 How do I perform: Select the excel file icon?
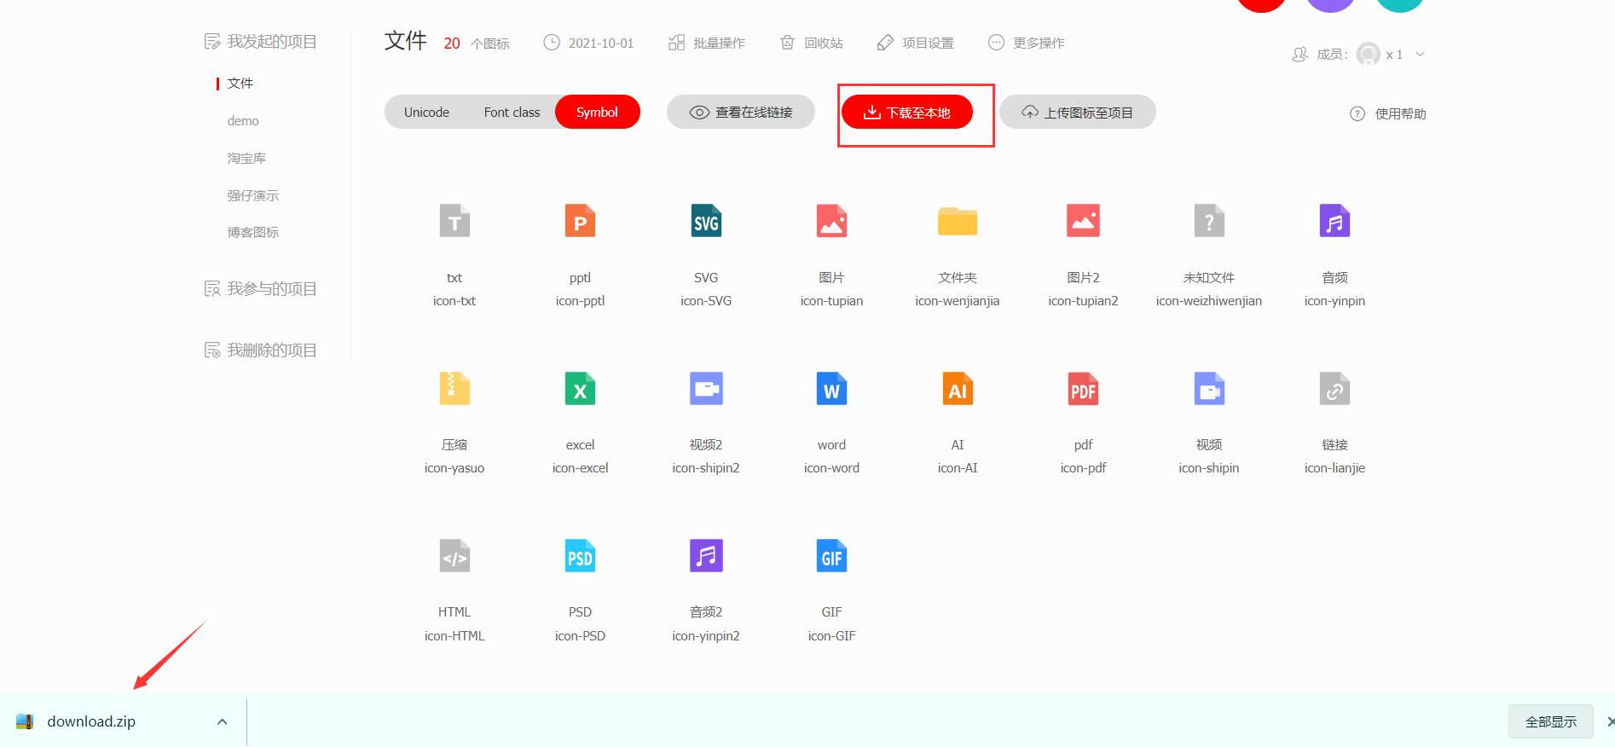pyautogui.click(x=580, y=390)
